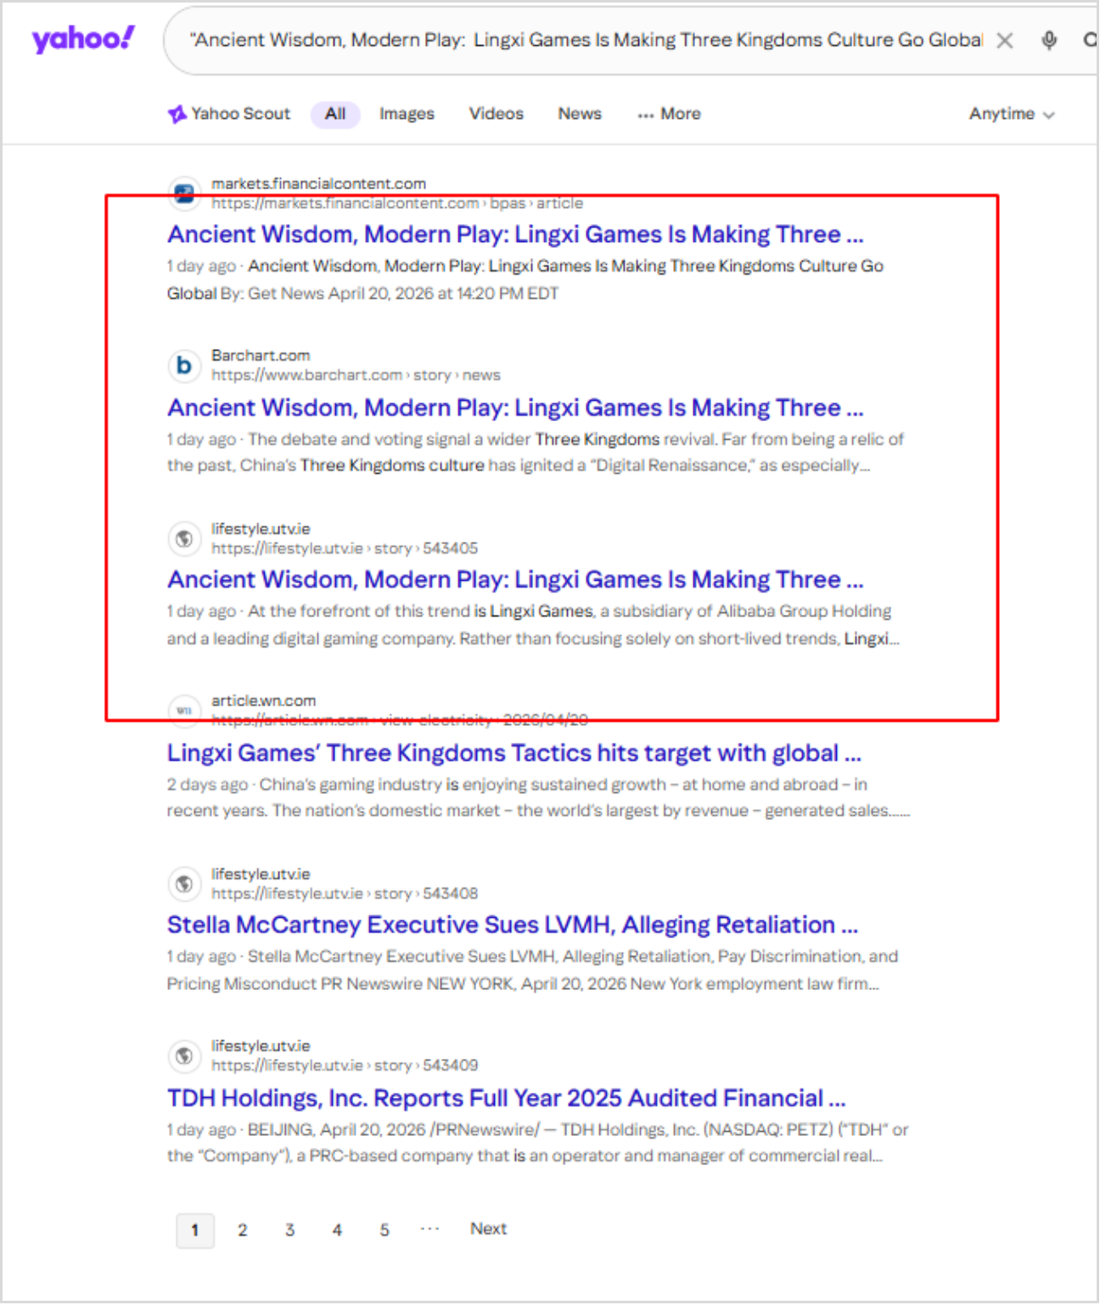Go to results page 3
The image size is (1100, 1305).
pos(290,1230)
